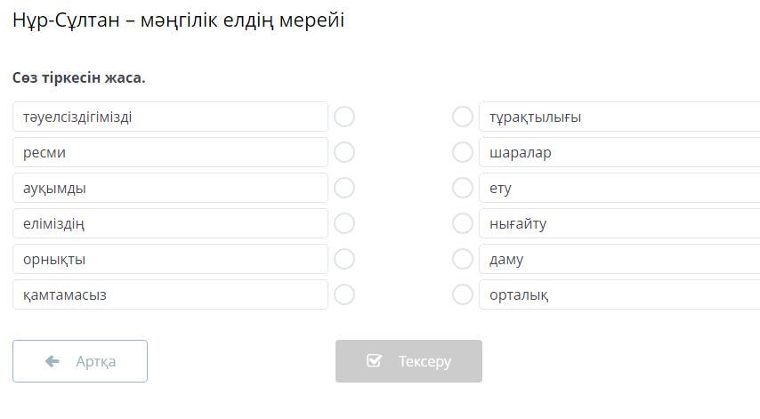Select the circle beside даму

point(463,259)
